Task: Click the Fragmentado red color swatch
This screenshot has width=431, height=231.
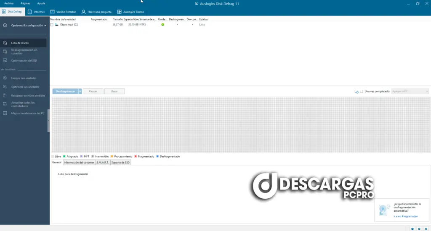Action: click(136, 156)
